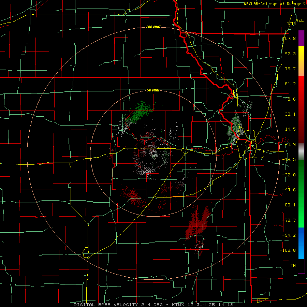Screen dimensions: 307x307
Task: Click the purple segment of the velocity color bar
Action: tap(301, 38)
